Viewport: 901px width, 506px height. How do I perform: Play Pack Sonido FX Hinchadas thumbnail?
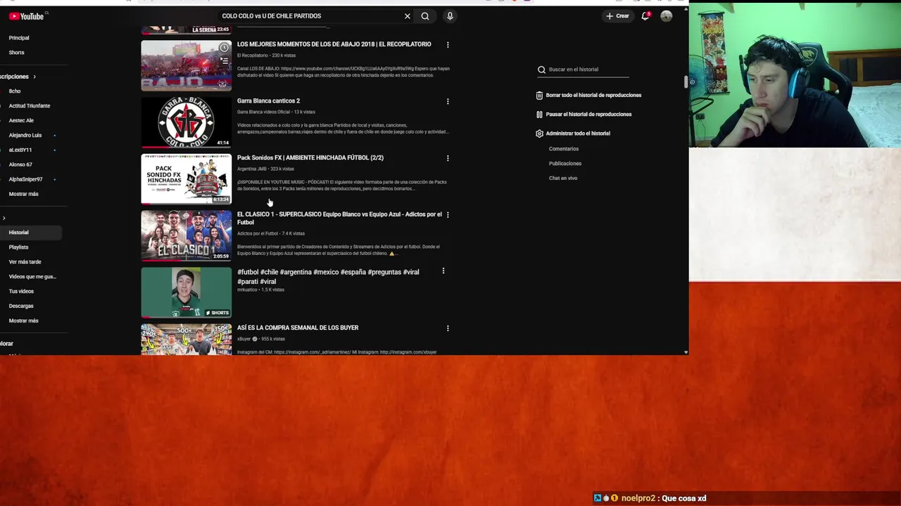186,179
